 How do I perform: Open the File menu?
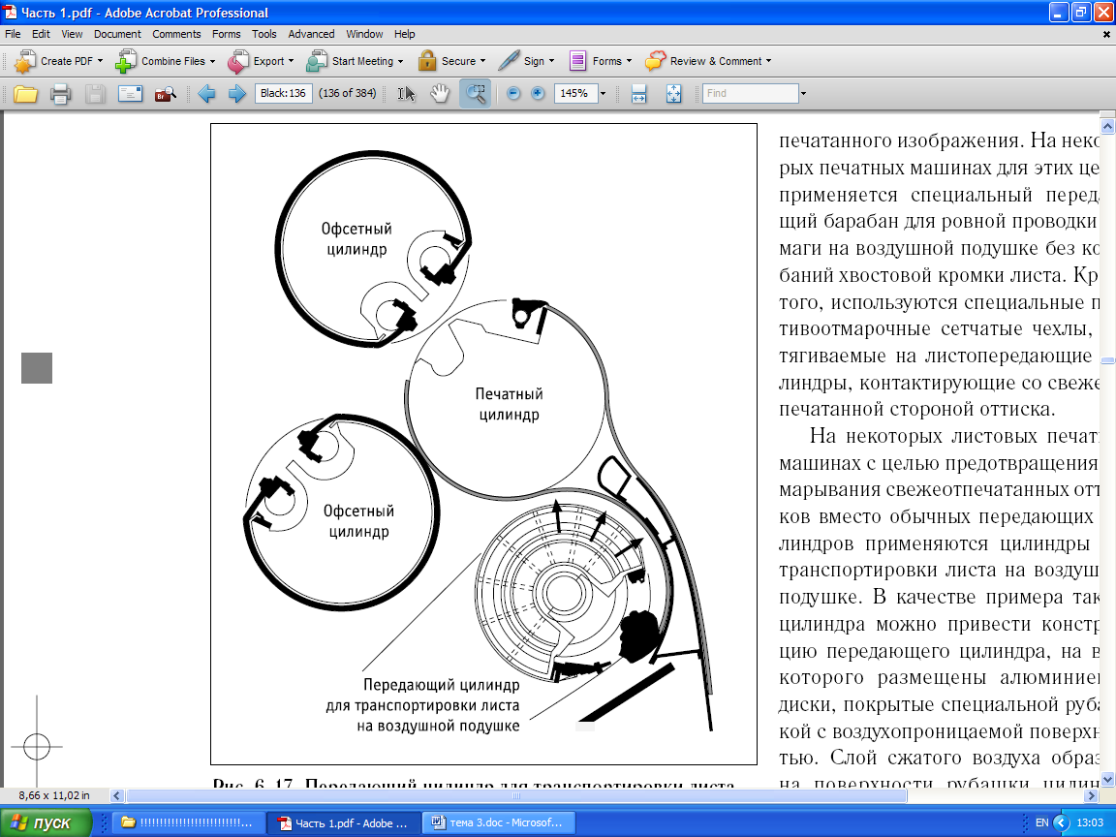pyautogui.click(x=13, y=34)
